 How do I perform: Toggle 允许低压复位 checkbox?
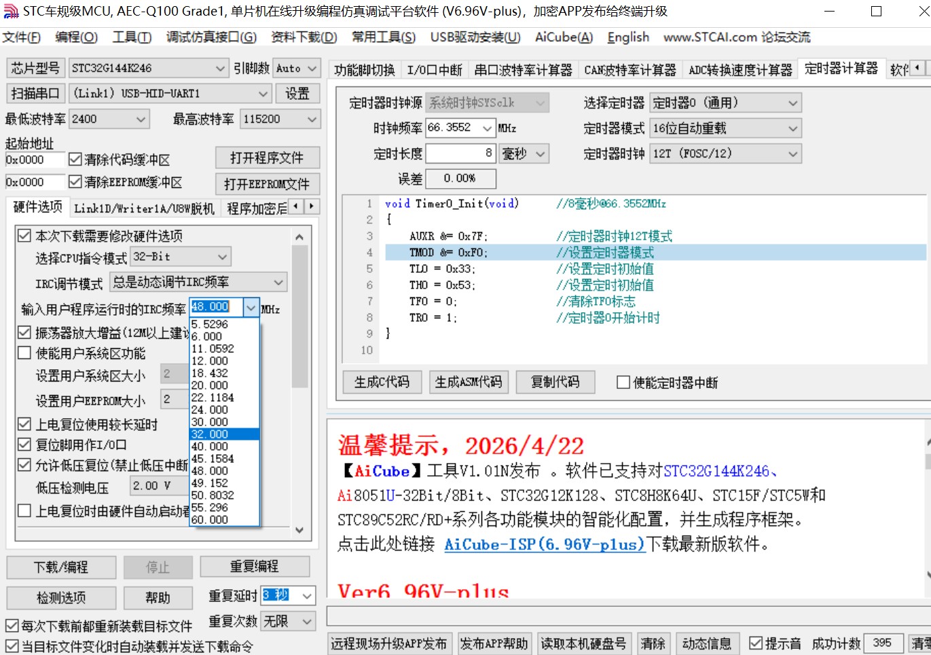pyautogui.click(x=24, y=465)
